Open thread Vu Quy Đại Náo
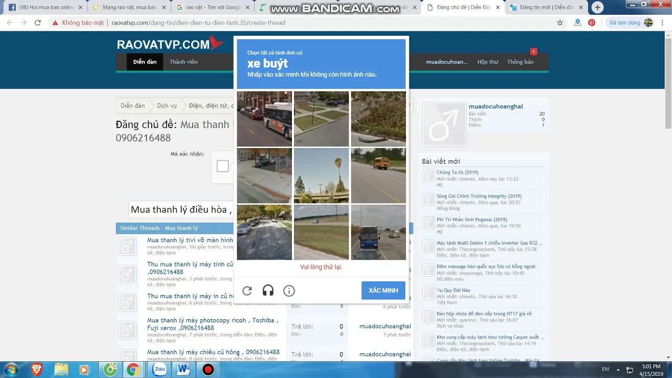 [454, 290]
